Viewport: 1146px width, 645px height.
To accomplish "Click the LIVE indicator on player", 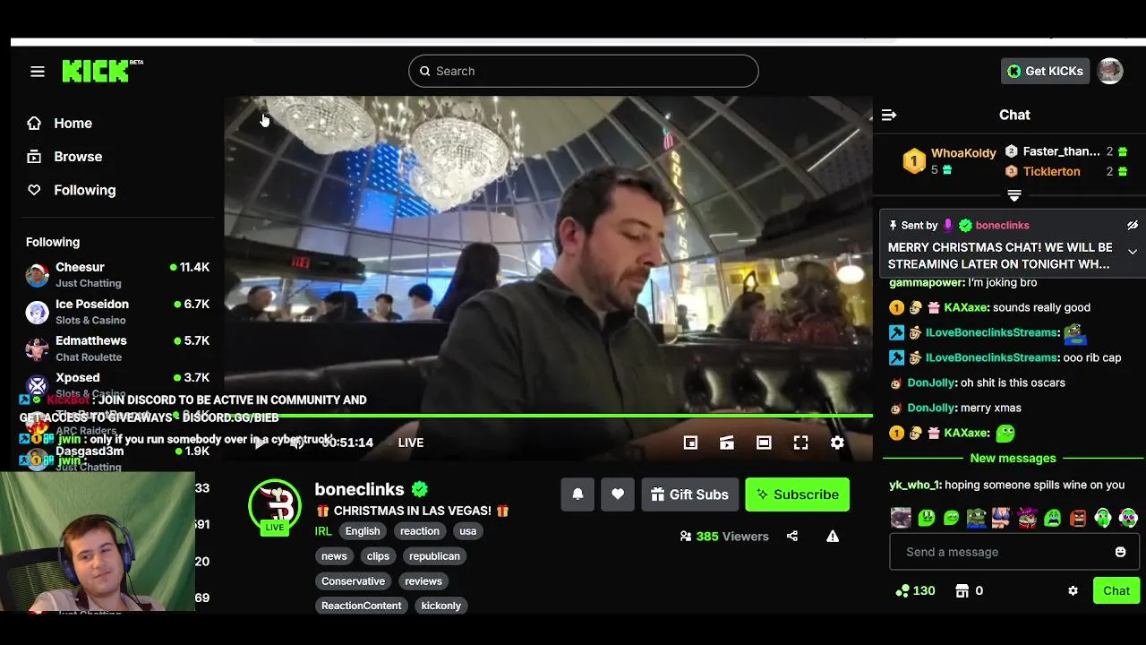I will tap(411, 443).
